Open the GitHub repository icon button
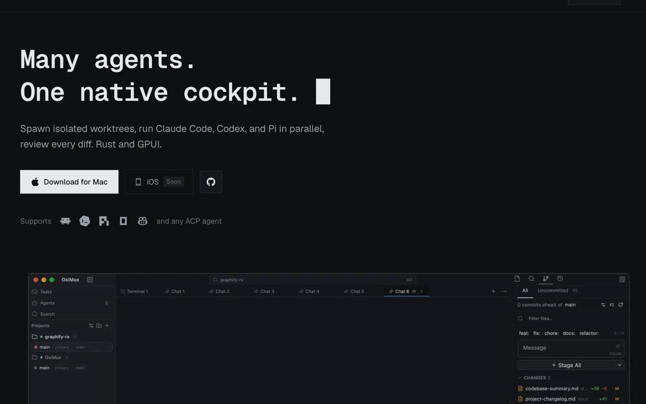The height and width of the screenshot is (404, 646). [211, 182]
